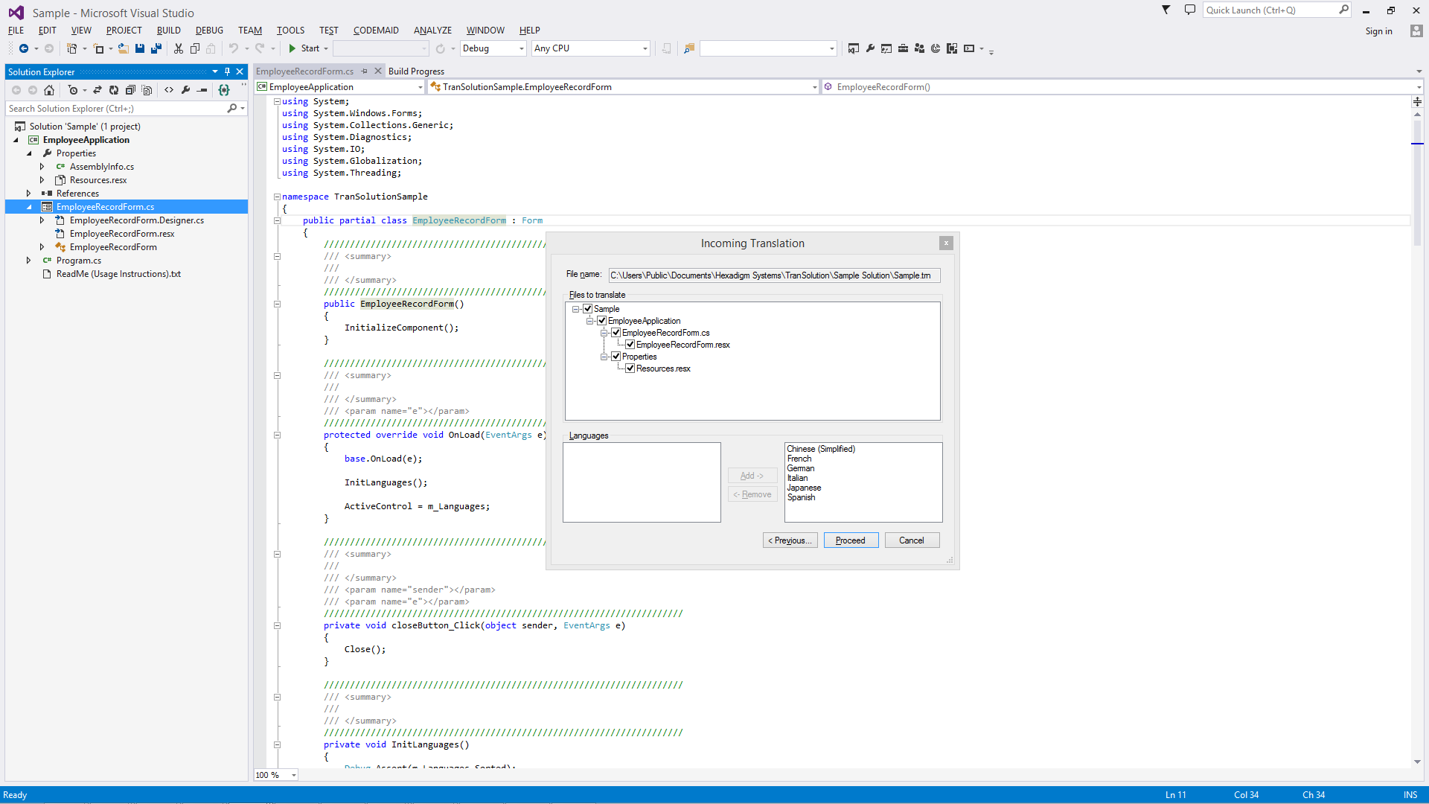This screenshot has height=804, width=1429.
Task: Open the BUILD menu
Action: coord(169,31)
